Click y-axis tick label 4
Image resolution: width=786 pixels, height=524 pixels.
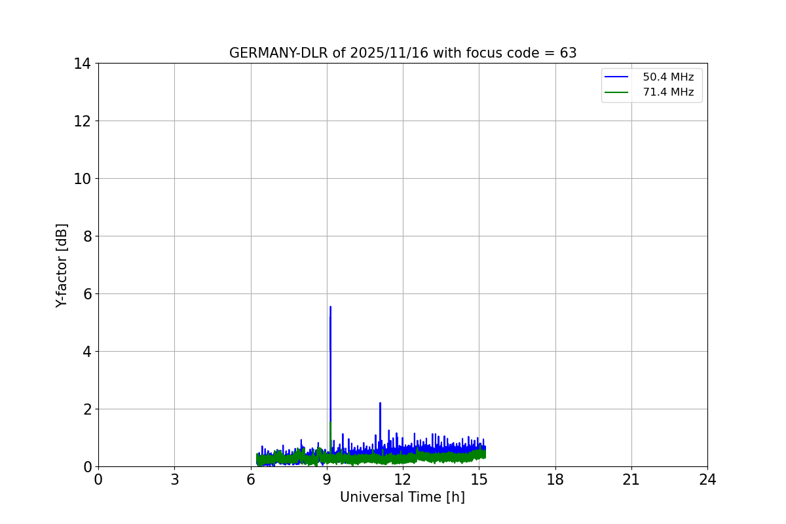[87, 352]
